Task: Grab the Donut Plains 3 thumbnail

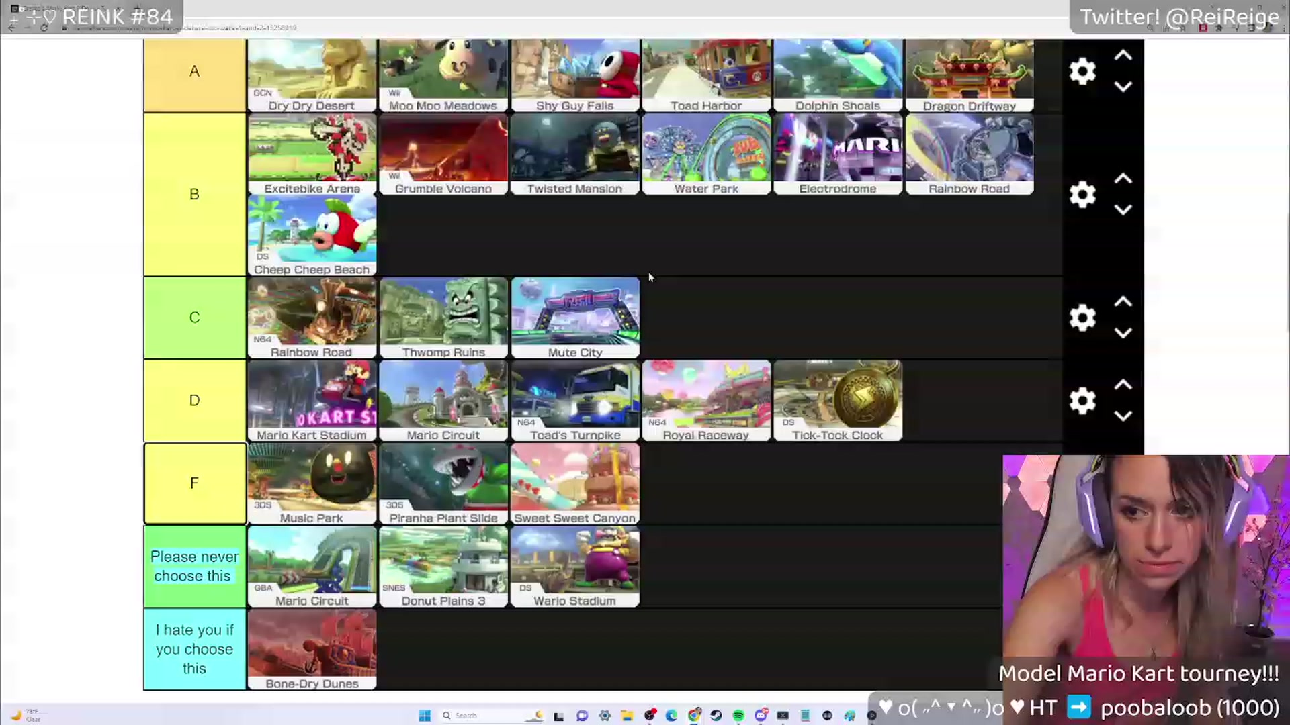Action: [x=443, y=567]
